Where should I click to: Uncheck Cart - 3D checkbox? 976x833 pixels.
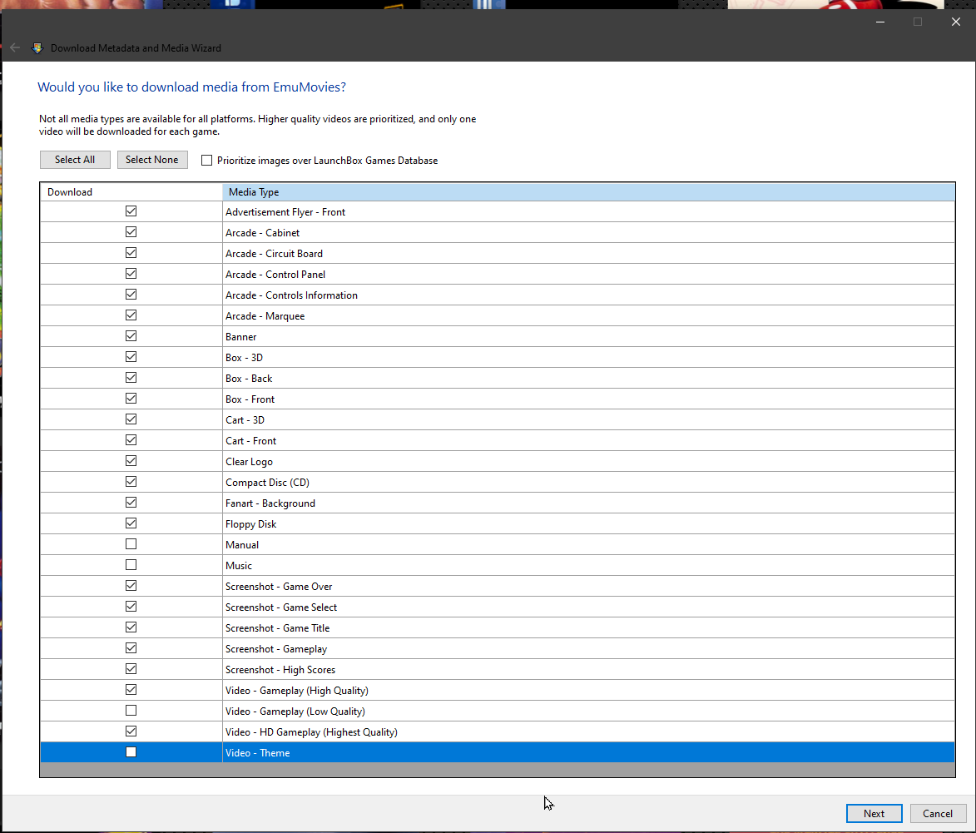point(131,419)
